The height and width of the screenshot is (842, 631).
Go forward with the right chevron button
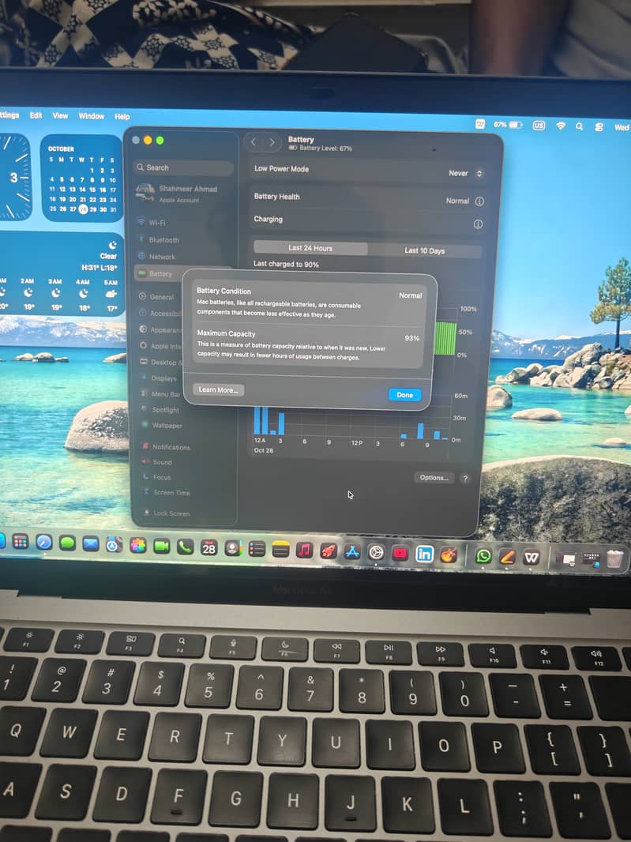(272, 141)
